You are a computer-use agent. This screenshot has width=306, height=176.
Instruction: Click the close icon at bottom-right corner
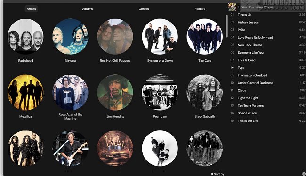point(304,174)
